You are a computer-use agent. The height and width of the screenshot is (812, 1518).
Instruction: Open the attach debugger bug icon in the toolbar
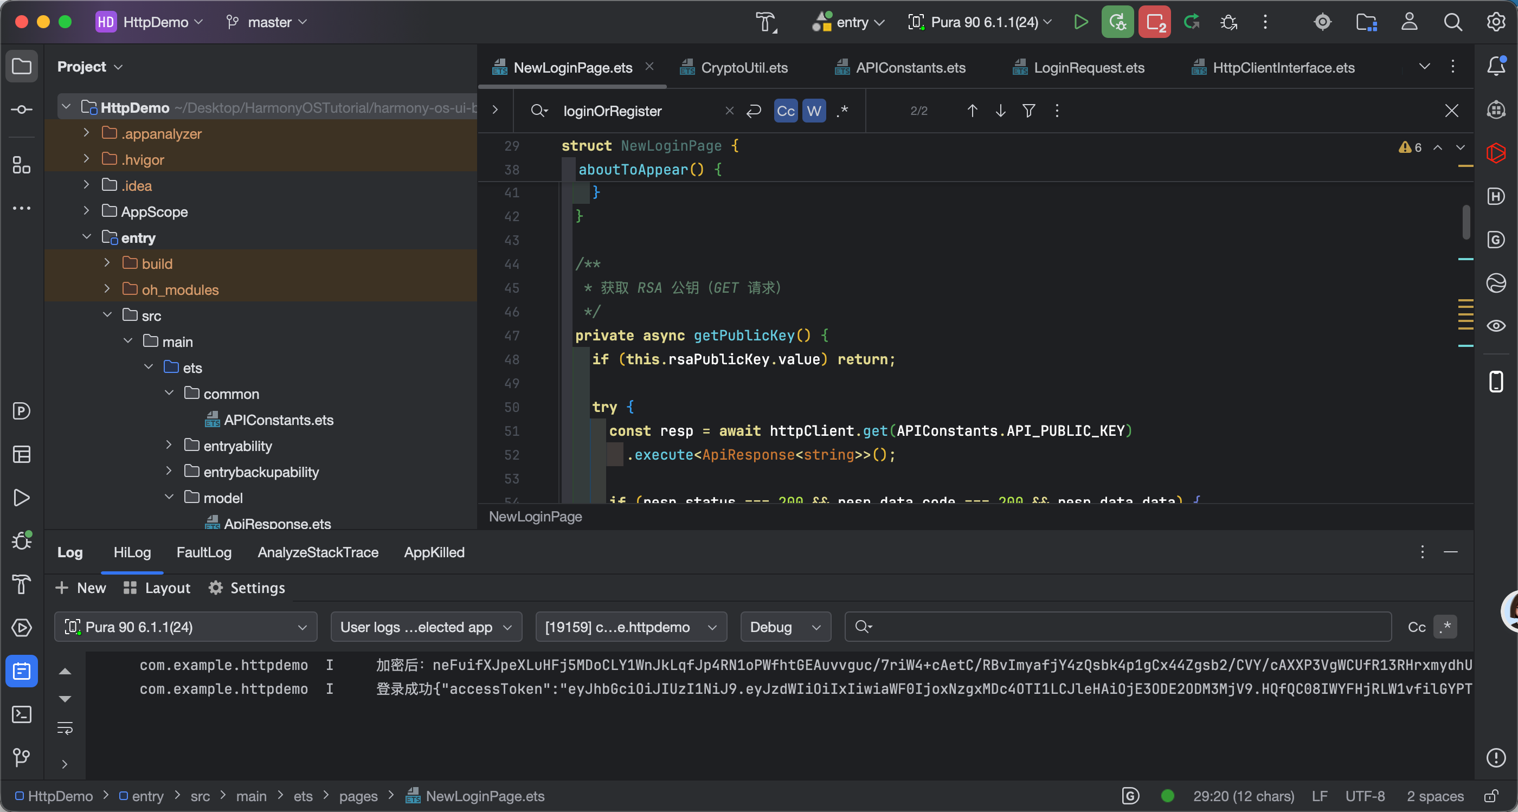pos(1228,22)
